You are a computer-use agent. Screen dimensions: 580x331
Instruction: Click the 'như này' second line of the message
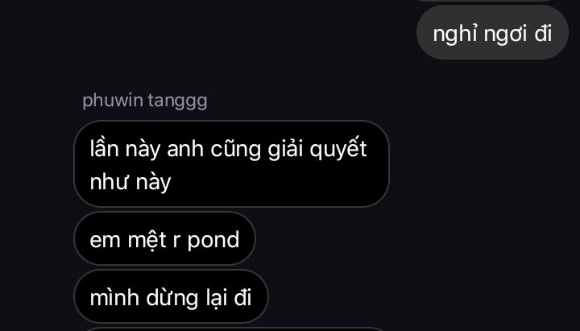130,182
